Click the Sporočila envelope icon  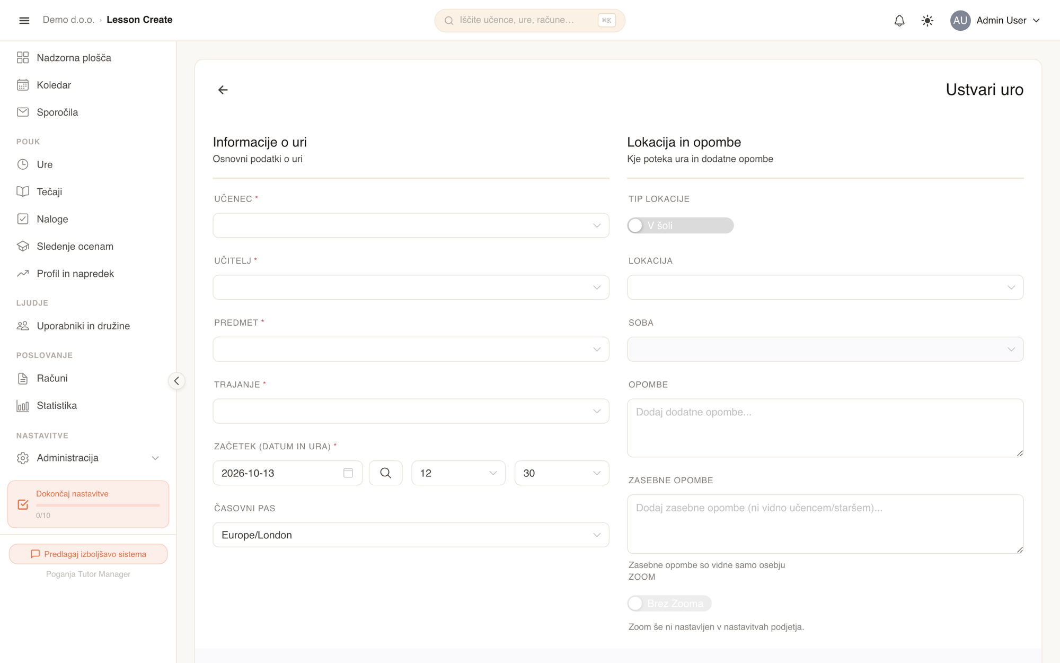(x=23, y=112)
